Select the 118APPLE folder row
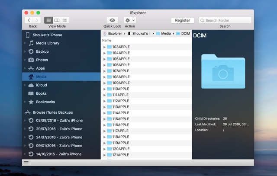The image size is (277, 176). (146, 137)
